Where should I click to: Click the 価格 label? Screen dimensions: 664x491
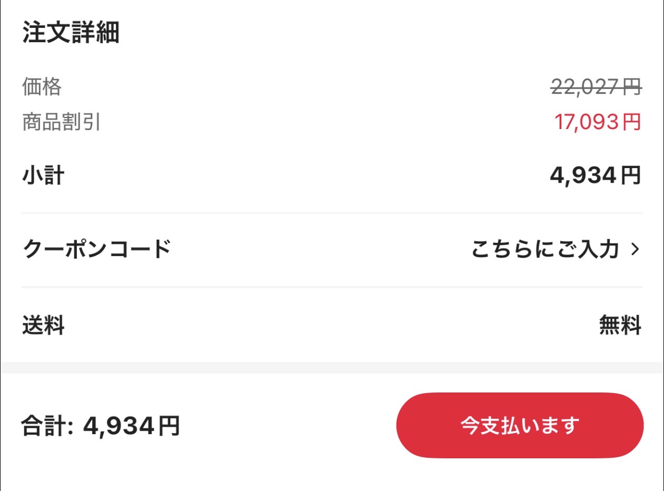(x=42, y=87)
